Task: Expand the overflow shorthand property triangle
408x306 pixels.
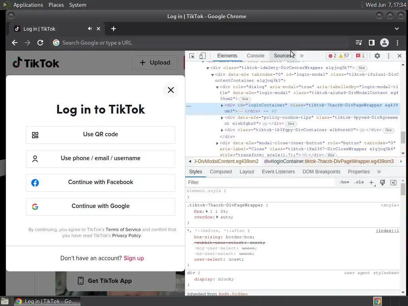Action: [x=217, y=217]
